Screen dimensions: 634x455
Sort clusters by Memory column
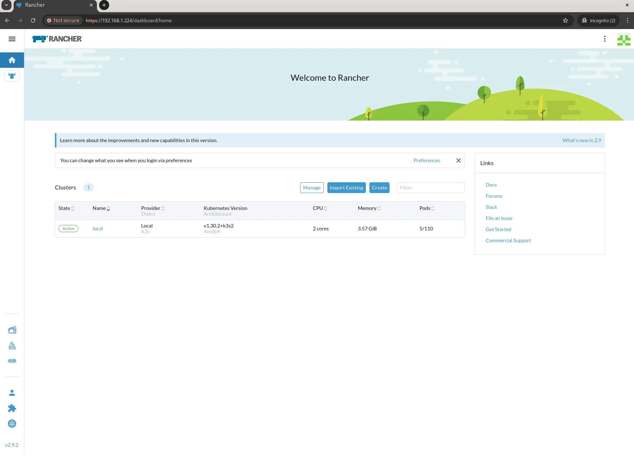(x=369, y=208)
